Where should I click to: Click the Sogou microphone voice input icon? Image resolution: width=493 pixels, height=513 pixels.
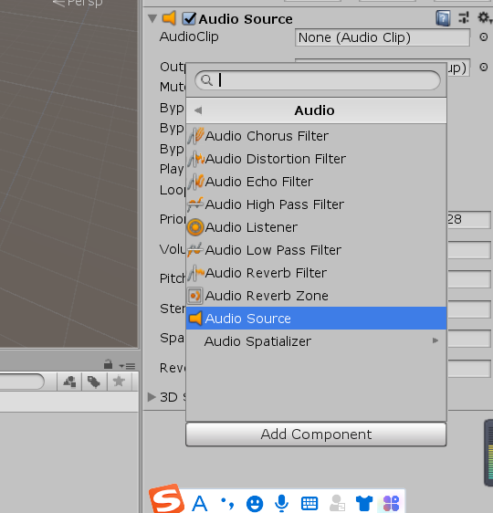(x=281, y=503)
